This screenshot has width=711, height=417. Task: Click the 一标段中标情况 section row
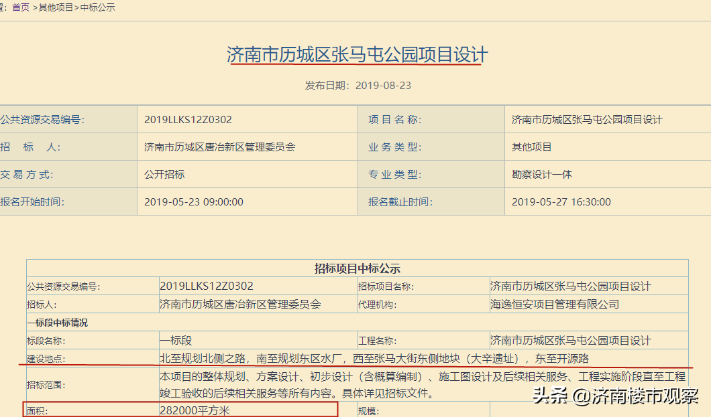pyautogui.click(x=58, y=323)
